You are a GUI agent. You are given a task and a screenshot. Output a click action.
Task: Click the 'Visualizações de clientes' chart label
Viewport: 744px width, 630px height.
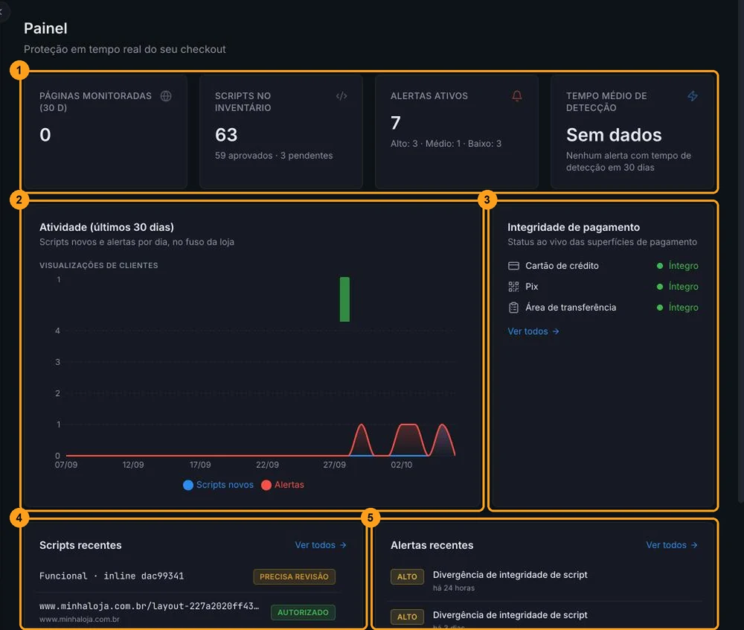(99, 265)
